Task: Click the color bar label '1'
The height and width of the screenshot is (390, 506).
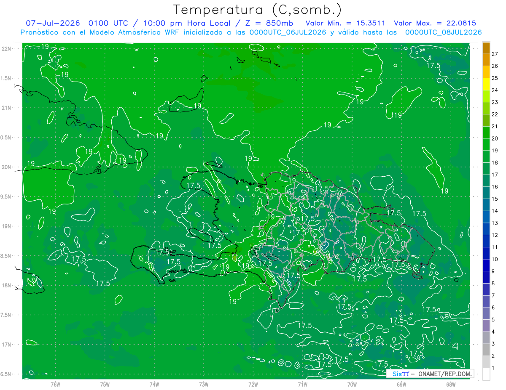Action: click(493, 368)
